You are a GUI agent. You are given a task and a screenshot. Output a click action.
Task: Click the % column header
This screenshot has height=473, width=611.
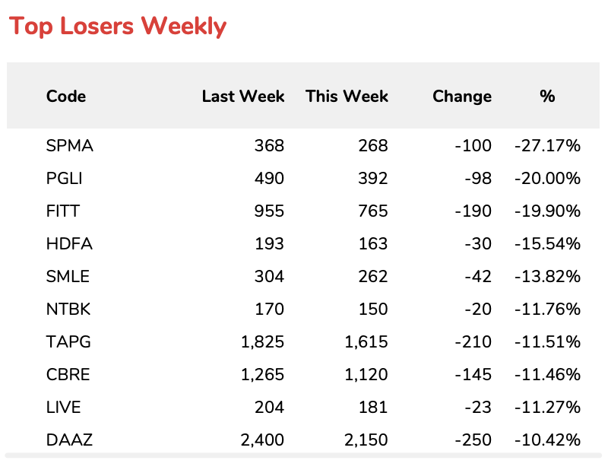coord(547,97)
